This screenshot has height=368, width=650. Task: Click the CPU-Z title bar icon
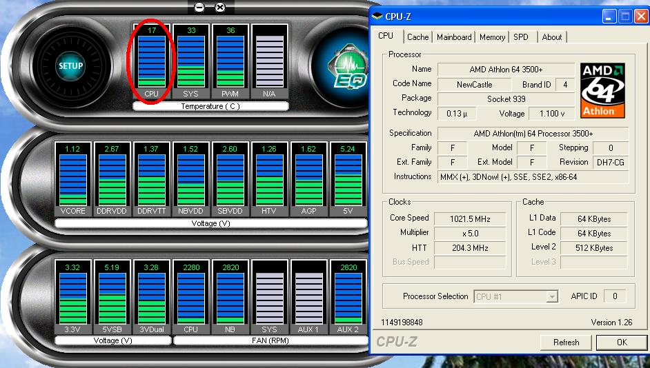[x=377, y=17]
